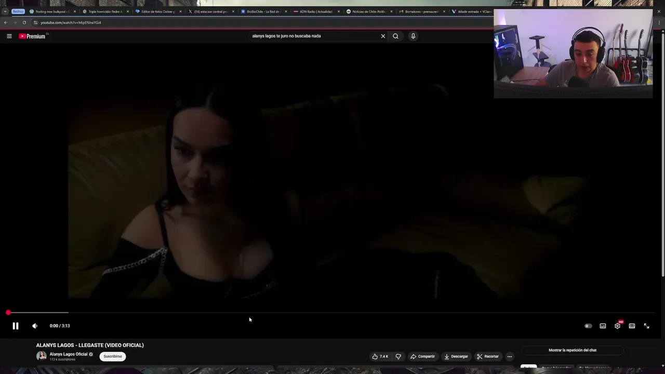Click the page vertical scrollbar
This screenshot has width=665, height=374.
point(662,156)
